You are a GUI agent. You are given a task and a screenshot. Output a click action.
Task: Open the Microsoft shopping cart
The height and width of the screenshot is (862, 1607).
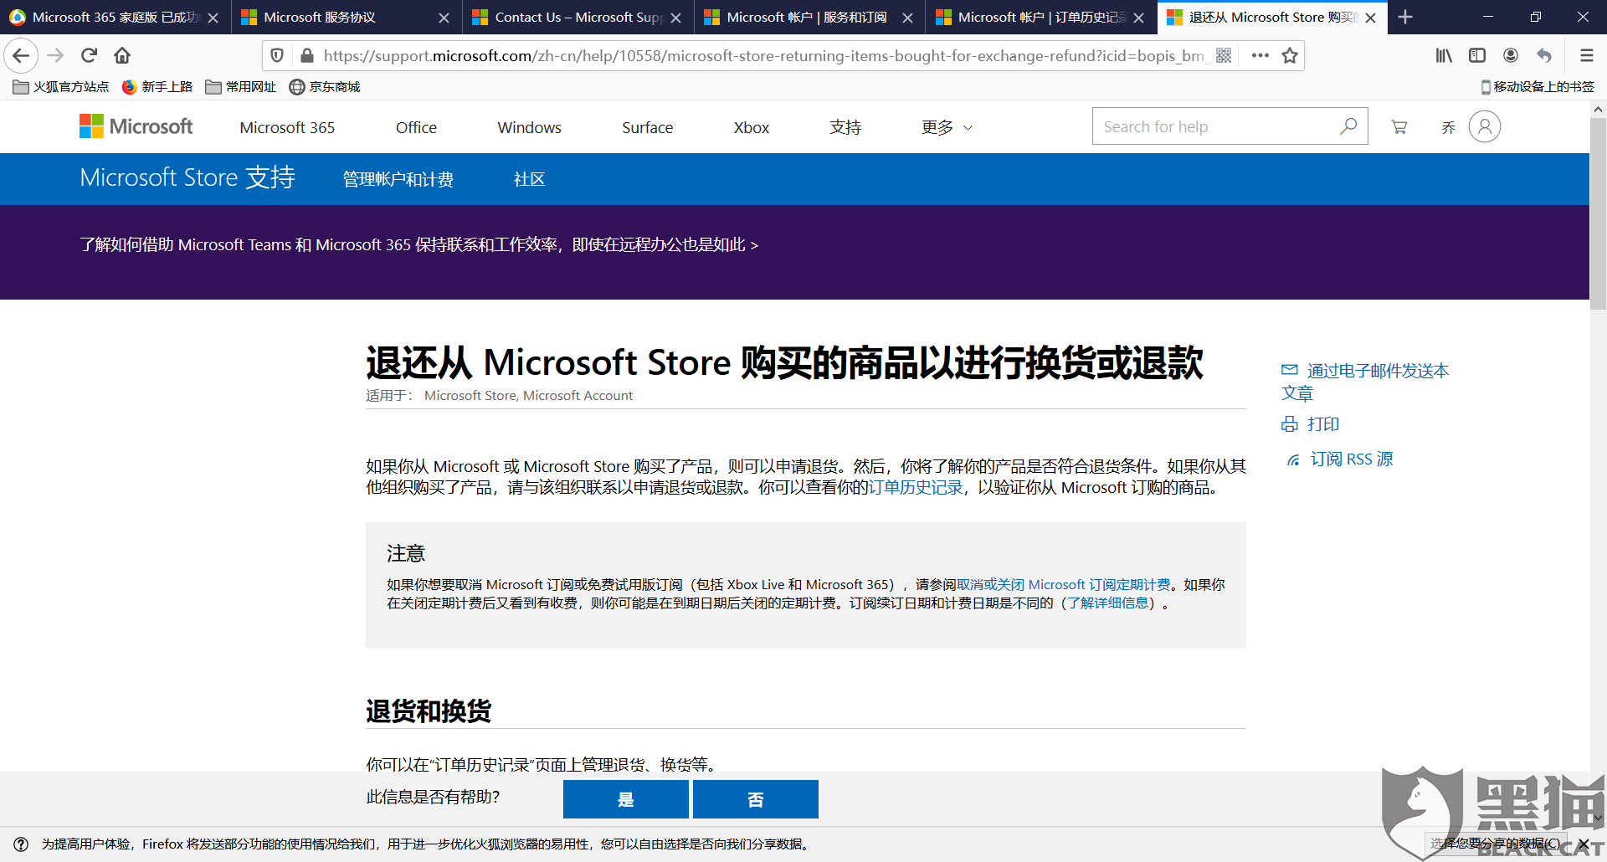(x=1399, y=127)
